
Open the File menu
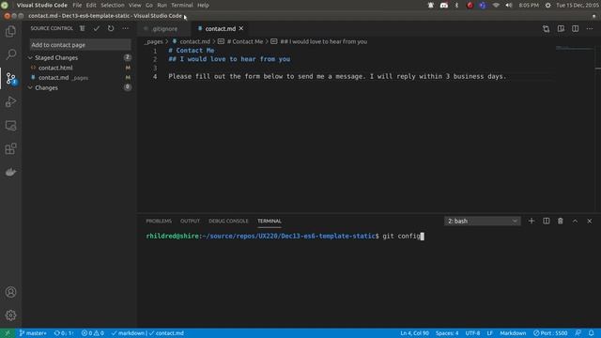[77, 6]
